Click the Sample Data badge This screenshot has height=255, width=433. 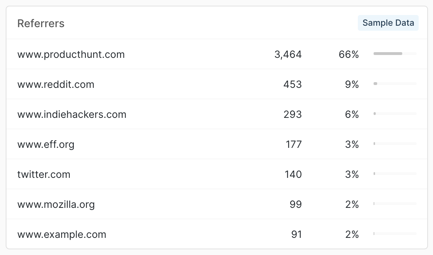point(388,23)
